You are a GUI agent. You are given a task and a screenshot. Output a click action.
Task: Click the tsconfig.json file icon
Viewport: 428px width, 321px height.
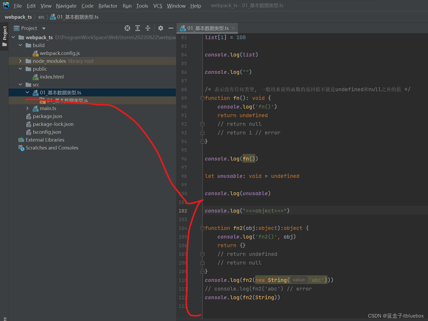tap(29, 132)
